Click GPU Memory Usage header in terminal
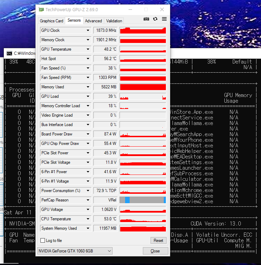Image resolution: width=261 pixels, height=265 pixels. tap(238, 98)
